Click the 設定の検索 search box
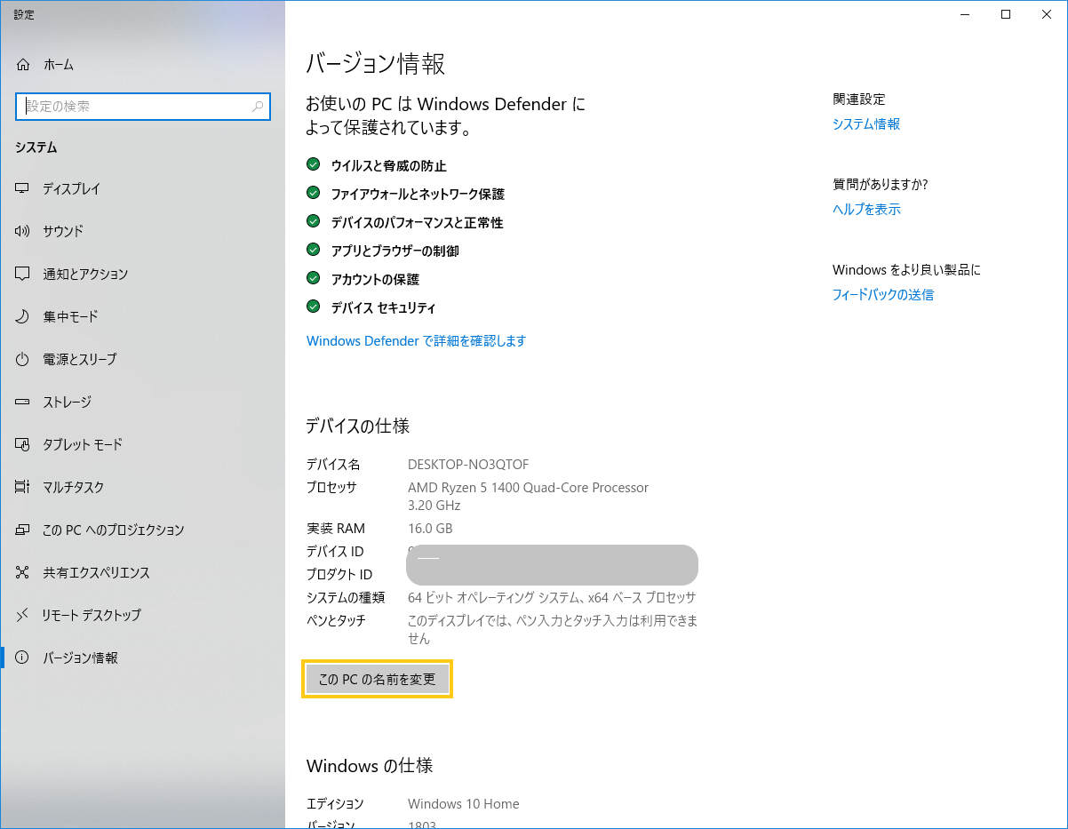This screenshot has width=1068, height=829. click(x=143, y=107)
